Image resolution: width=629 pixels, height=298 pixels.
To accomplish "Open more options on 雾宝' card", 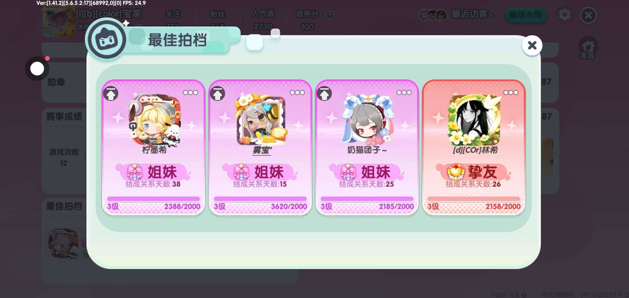I will coord(297,93).
